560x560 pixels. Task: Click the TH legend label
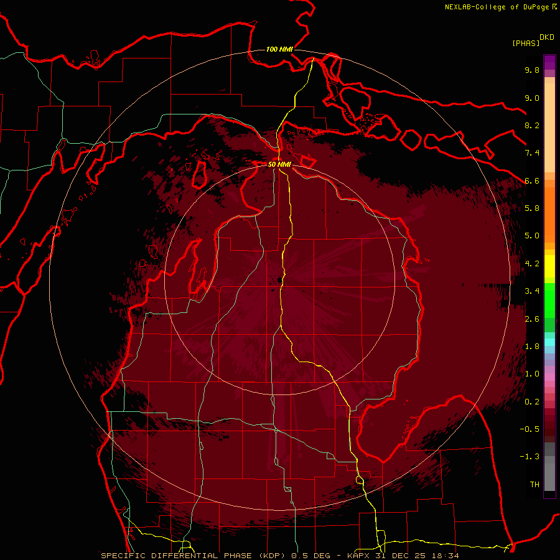(x=534, y=485)
